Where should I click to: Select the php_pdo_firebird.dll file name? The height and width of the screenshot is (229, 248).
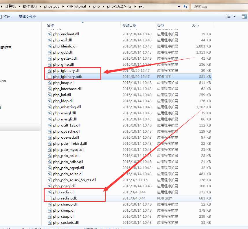pos(70,144)
